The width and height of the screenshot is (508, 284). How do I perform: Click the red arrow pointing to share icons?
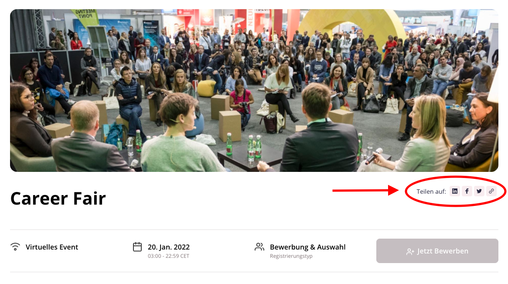pyautogui.click(x=365, y=190)
